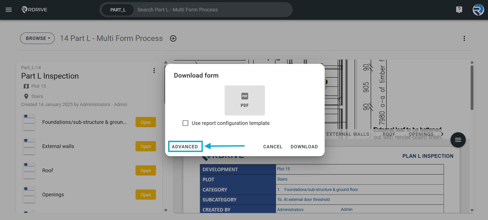Screen dimensions: 488x220
Task: Click the Admin value in CREATED BY row
Action: tap(347, 210)
